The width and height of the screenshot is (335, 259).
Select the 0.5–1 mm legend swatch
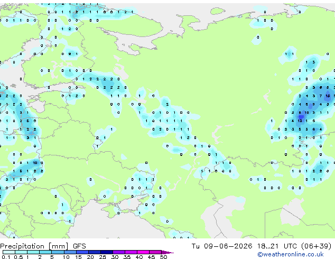point(21,252)
